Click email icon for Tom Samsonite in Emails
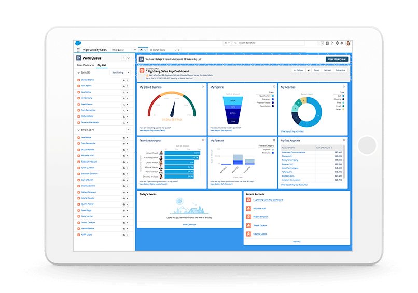This screenshot has height=293, width=418. (124, 144)
